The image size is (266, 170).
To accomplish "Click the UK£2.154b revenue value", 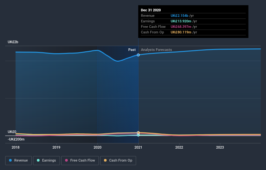I will click(179, 16).
